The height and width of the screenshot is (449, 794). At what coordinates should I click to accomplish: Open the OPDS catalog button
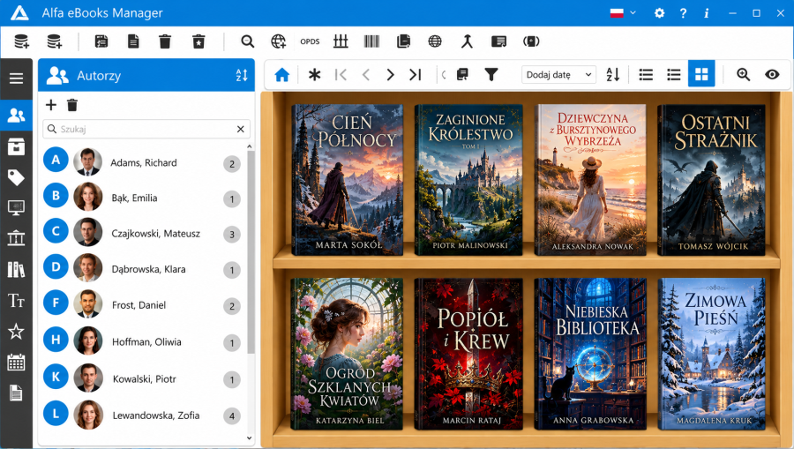click(310, 41)
